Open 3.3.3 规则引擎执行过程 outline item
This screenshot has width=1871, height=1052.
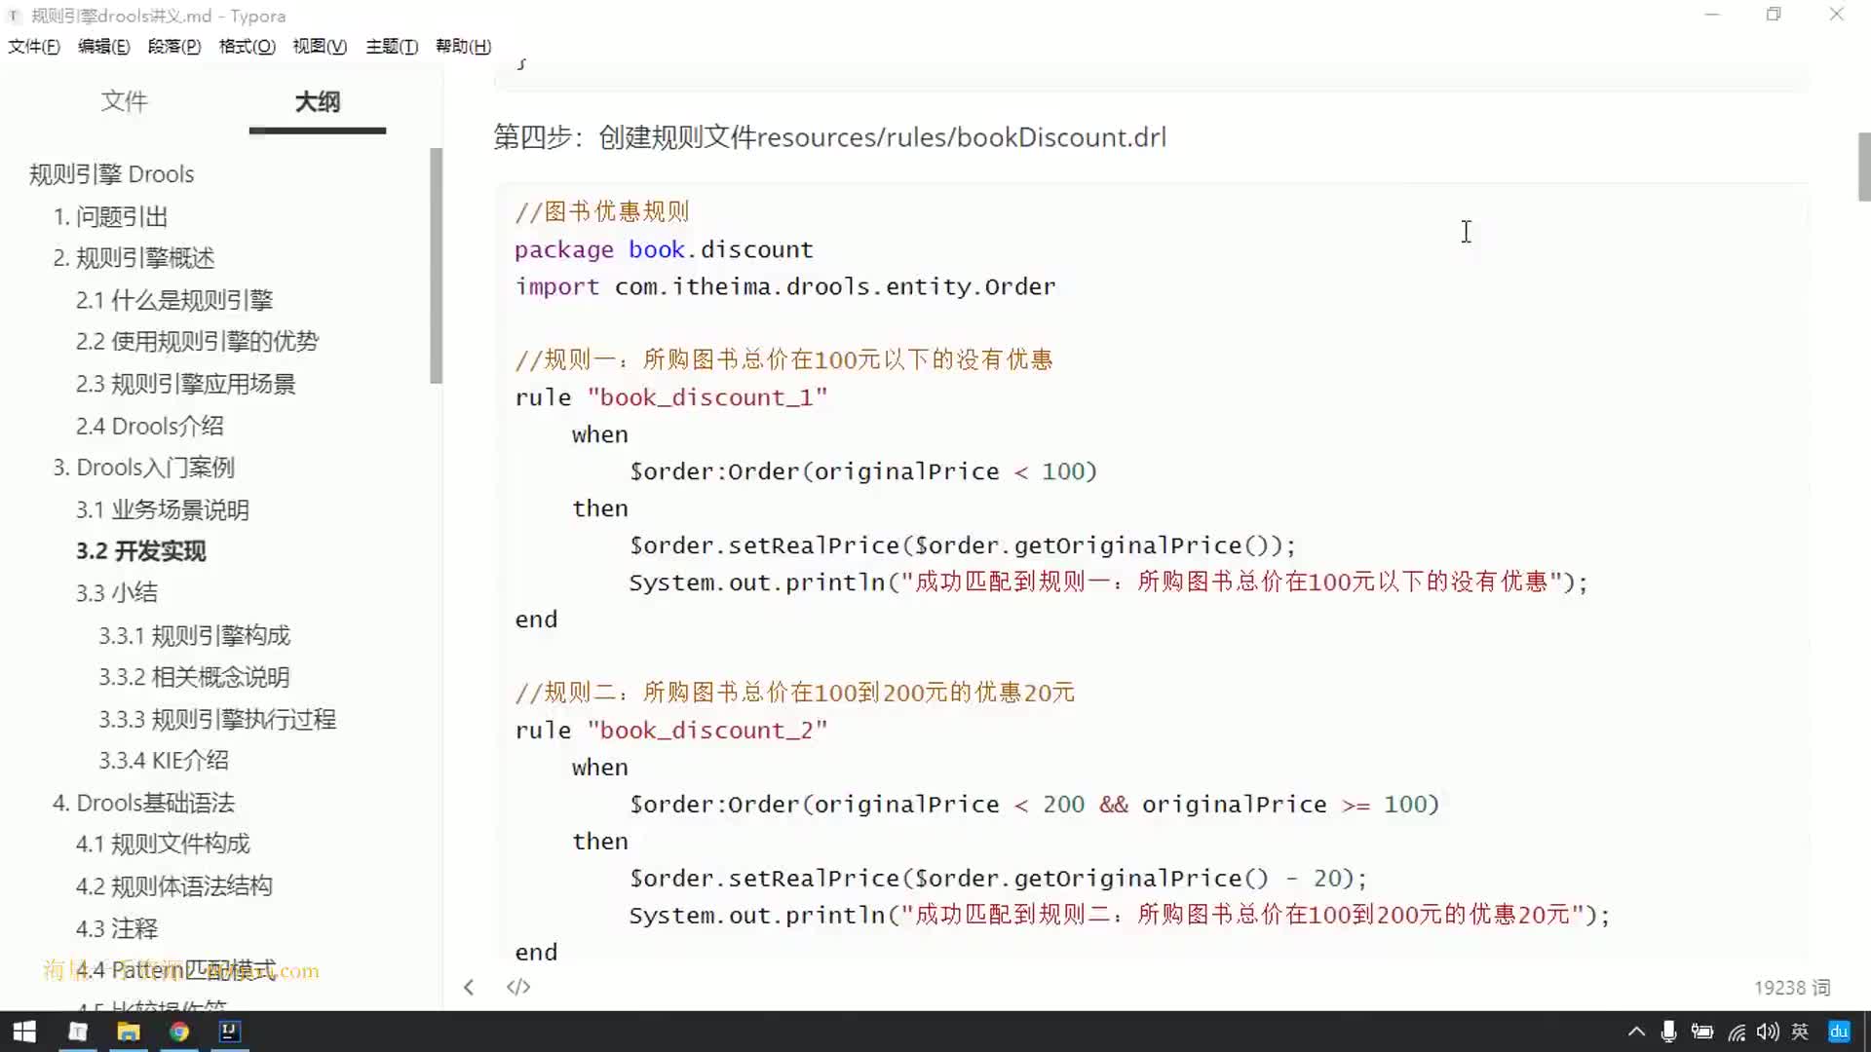(x=217, y=719)
